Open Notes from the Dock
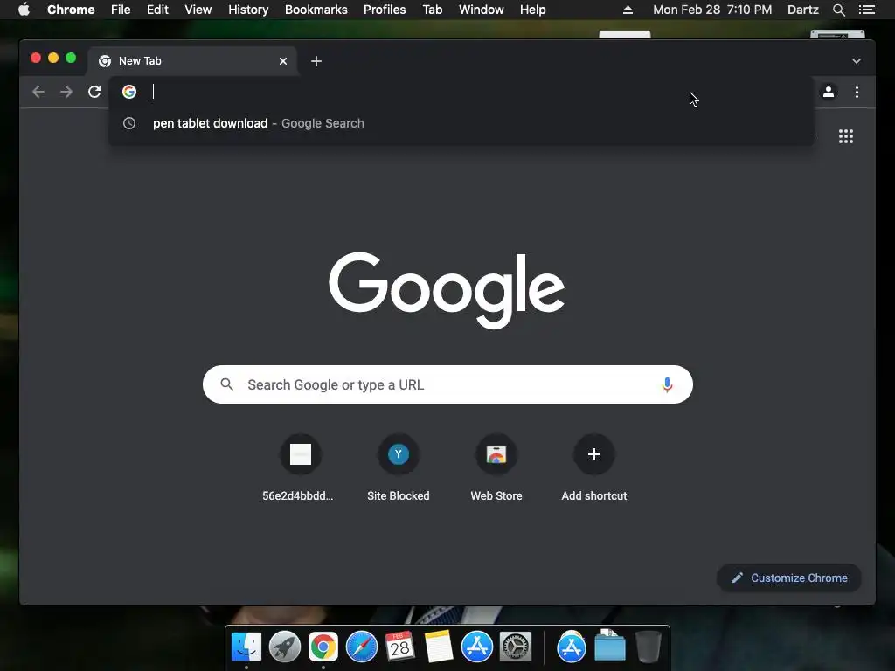The width and height of the screenshot is (895, 671). pyautogui.click(x=439, y=647)
